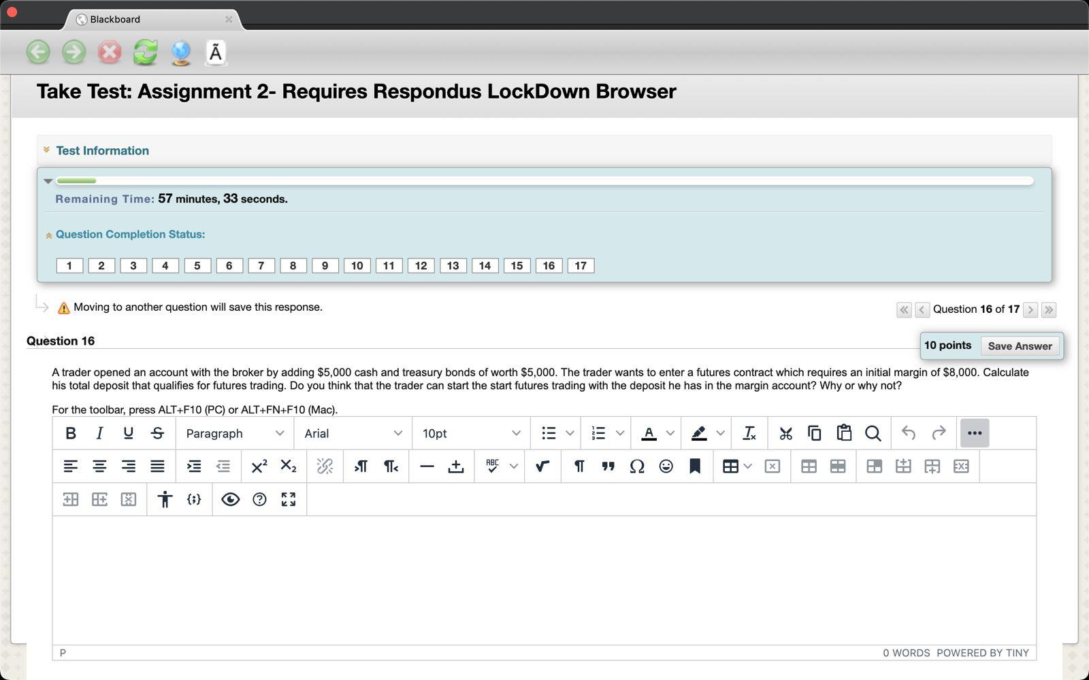Open the highlight color picker arrow
This screenshot has height=680, width=1089.
[x=721, y=433]
